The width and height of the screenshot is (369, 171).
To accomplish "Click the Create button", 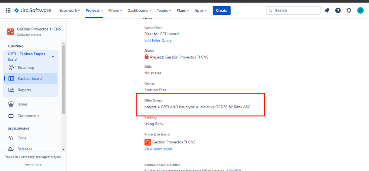I will [x=222, y=10].
